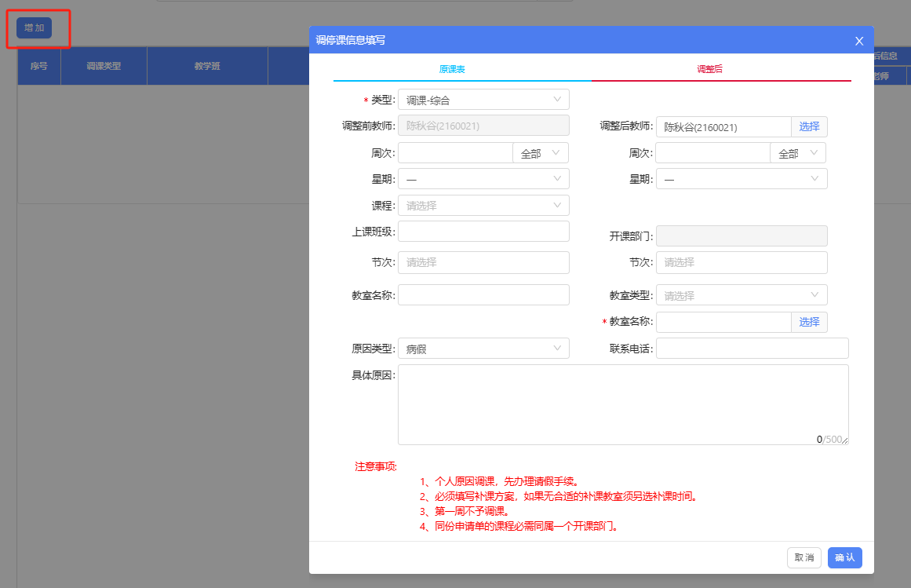
Task: Click the 上课班级 input field
Action: click(483, 232)
